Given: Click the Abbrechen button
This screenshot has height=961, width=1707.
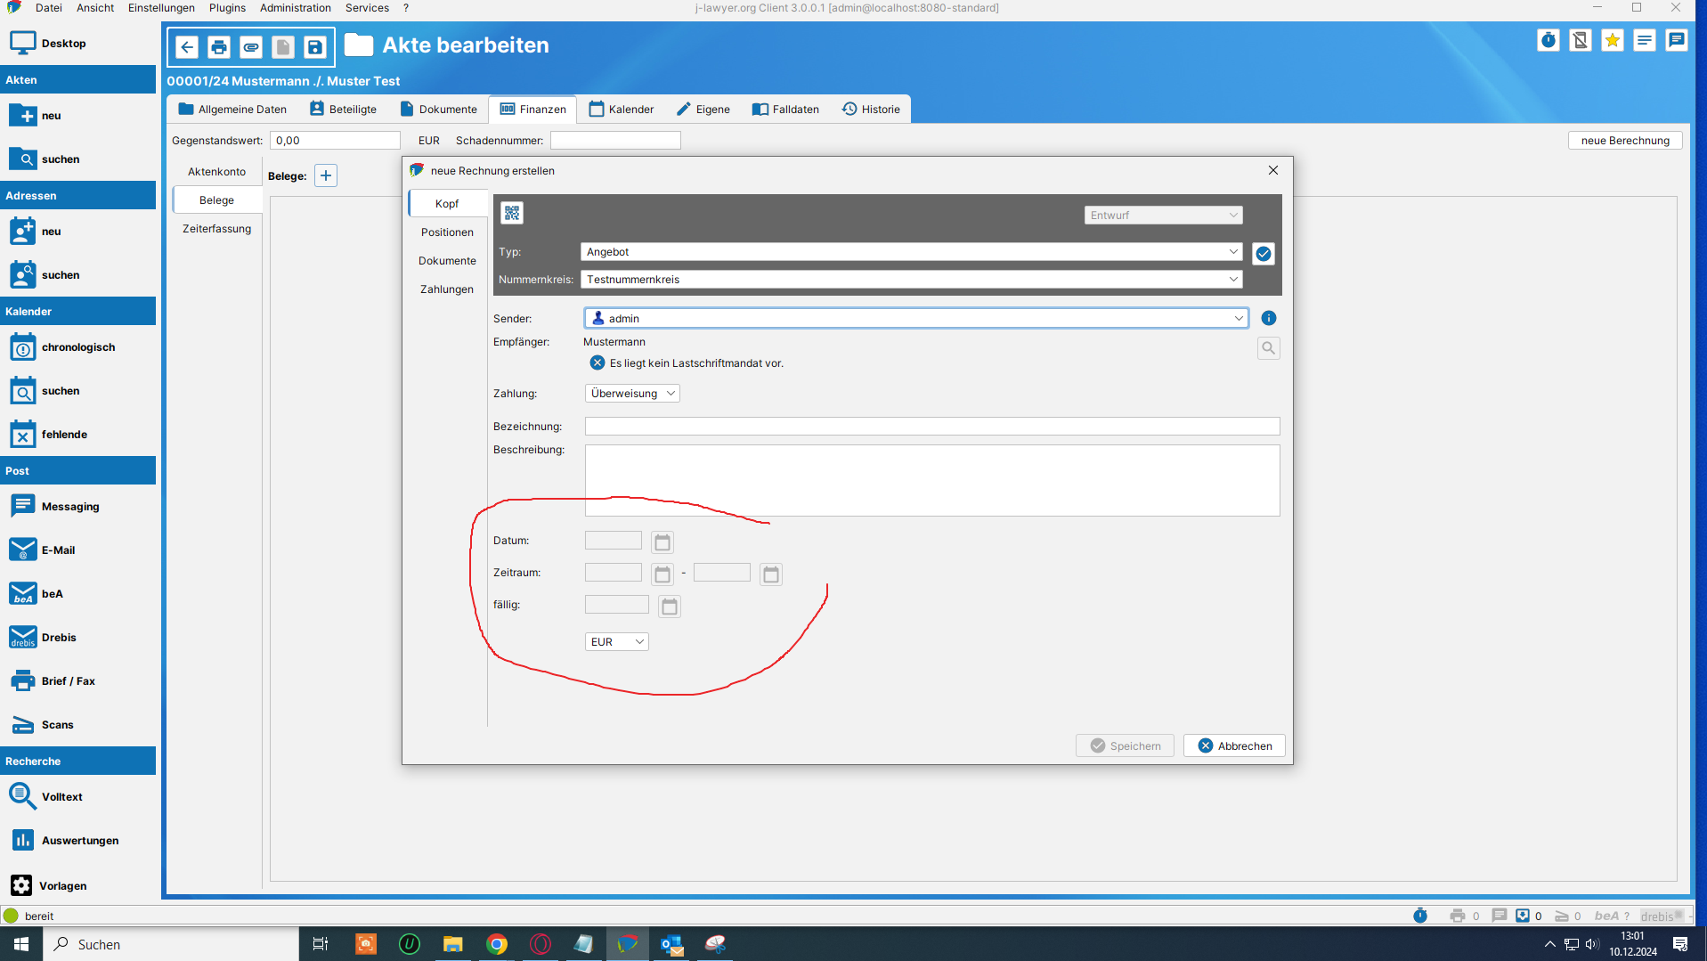Looking at the screenshot, I should click(1234, 745).
